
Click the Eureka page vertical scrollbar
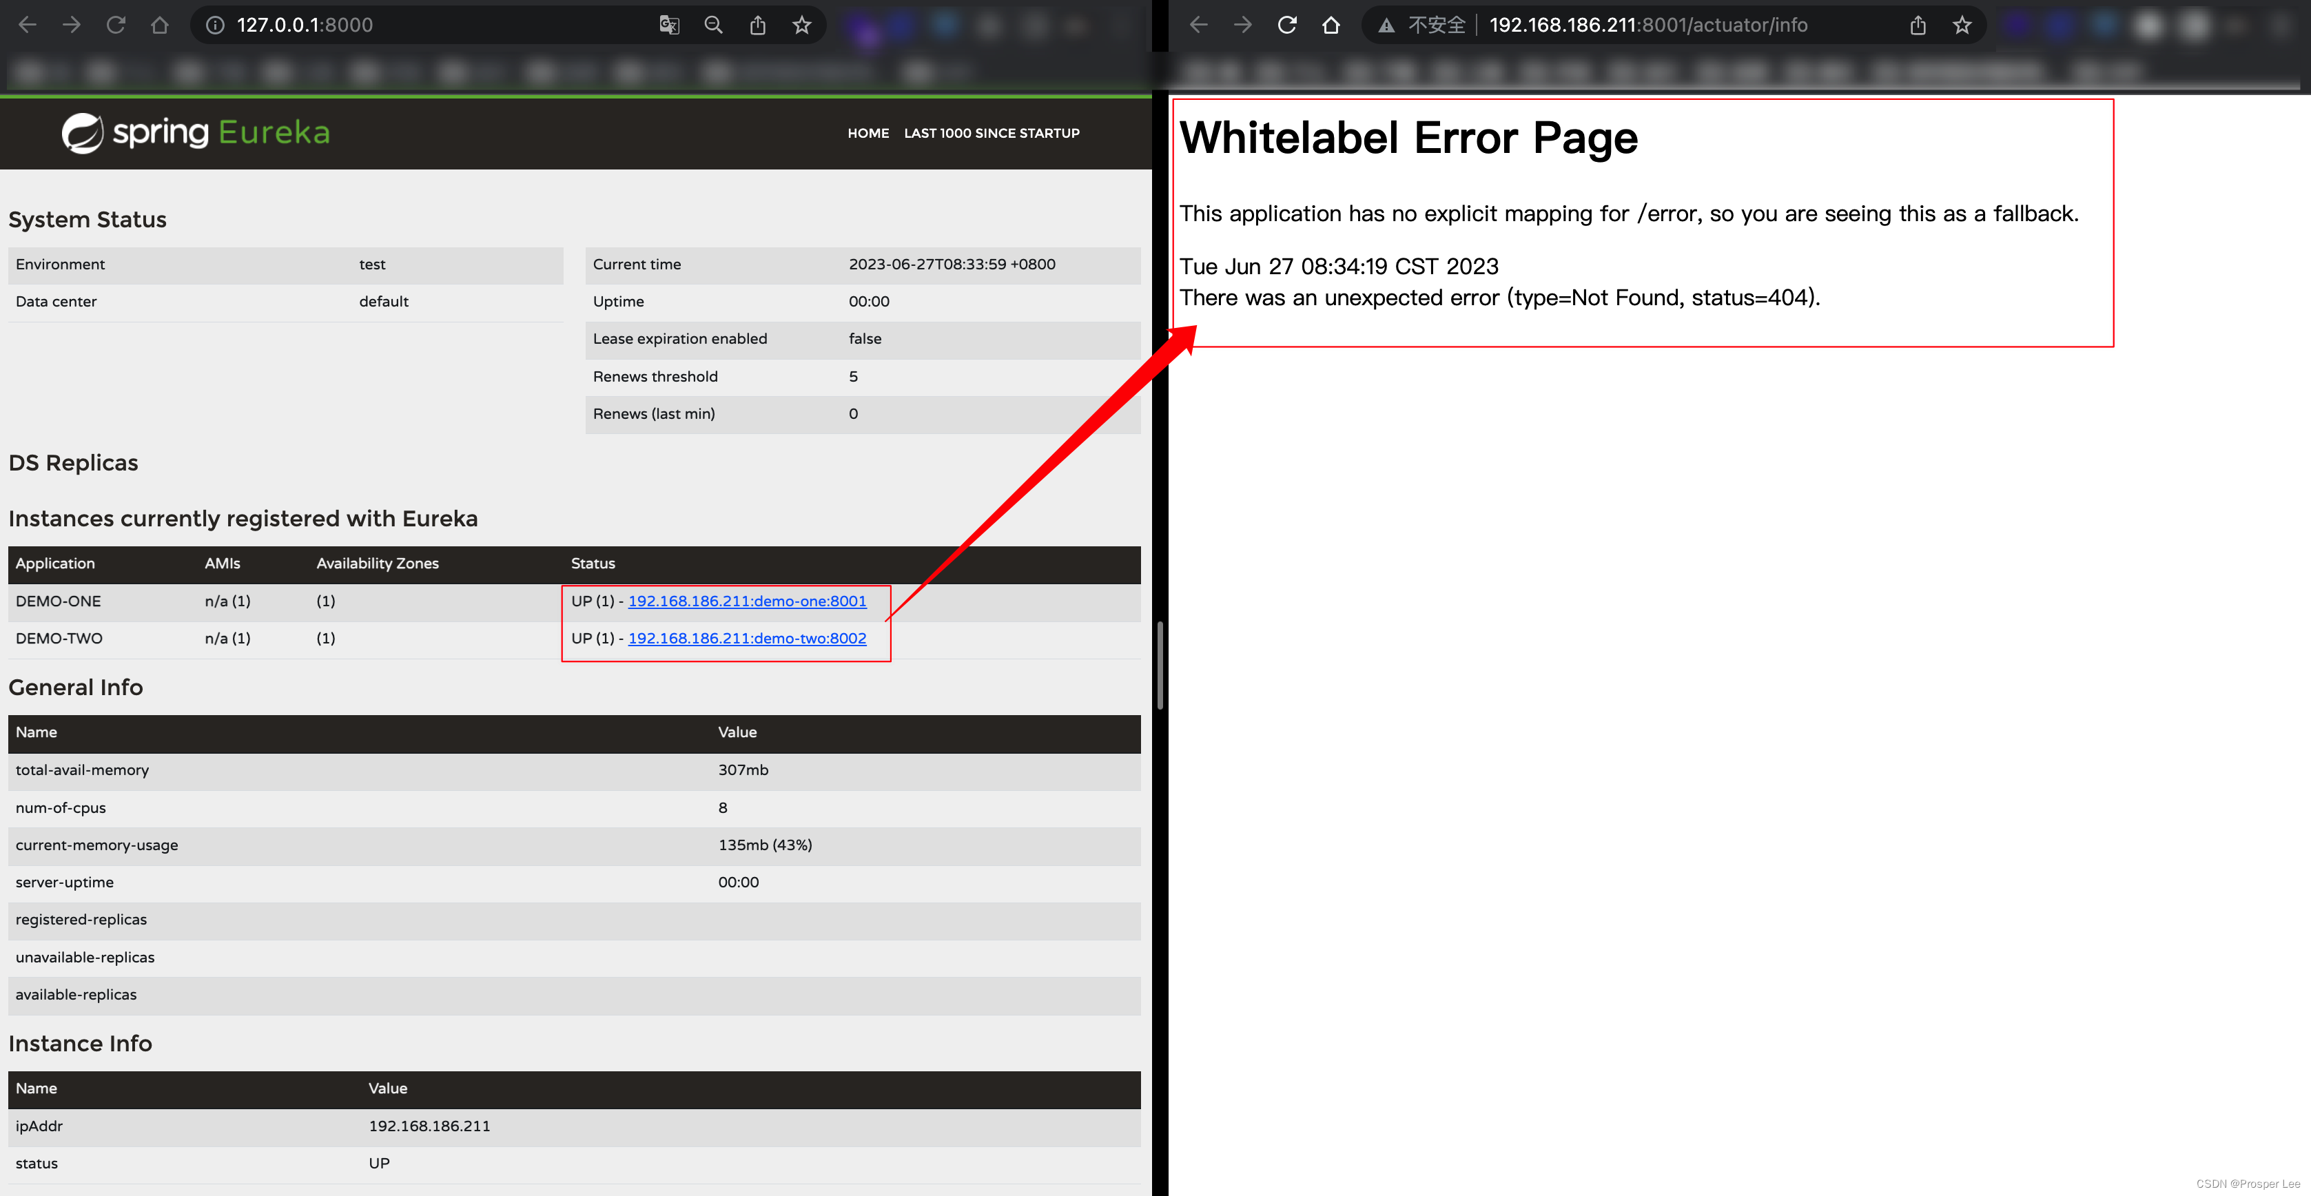click(1160, 664)
